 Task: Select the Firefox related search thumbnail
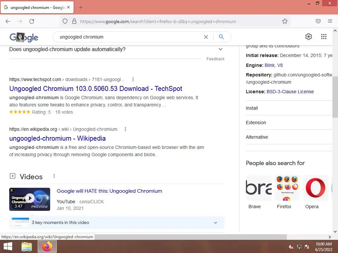tap(287, 188)
